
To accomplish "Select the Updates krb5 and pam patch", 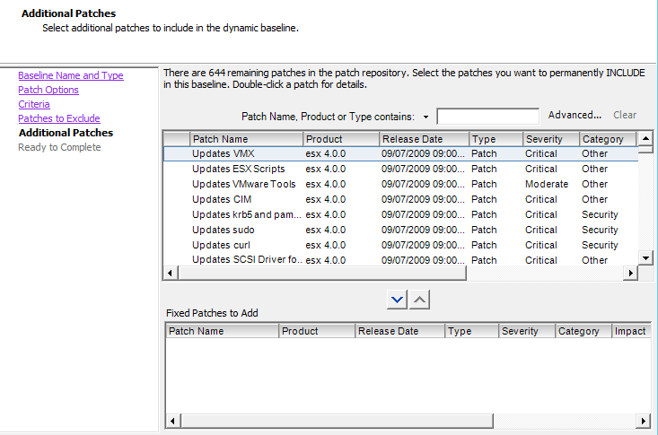I will click(400, 214).
